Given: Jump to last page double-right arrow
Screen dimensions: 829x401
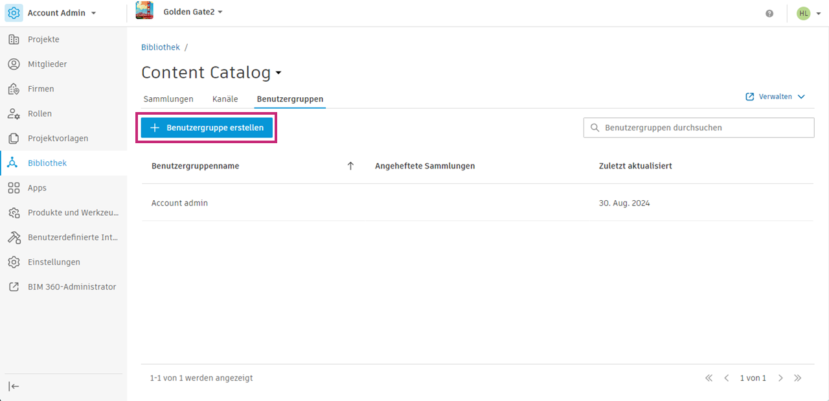Looking at the screenshot, I should coord(798,378).
